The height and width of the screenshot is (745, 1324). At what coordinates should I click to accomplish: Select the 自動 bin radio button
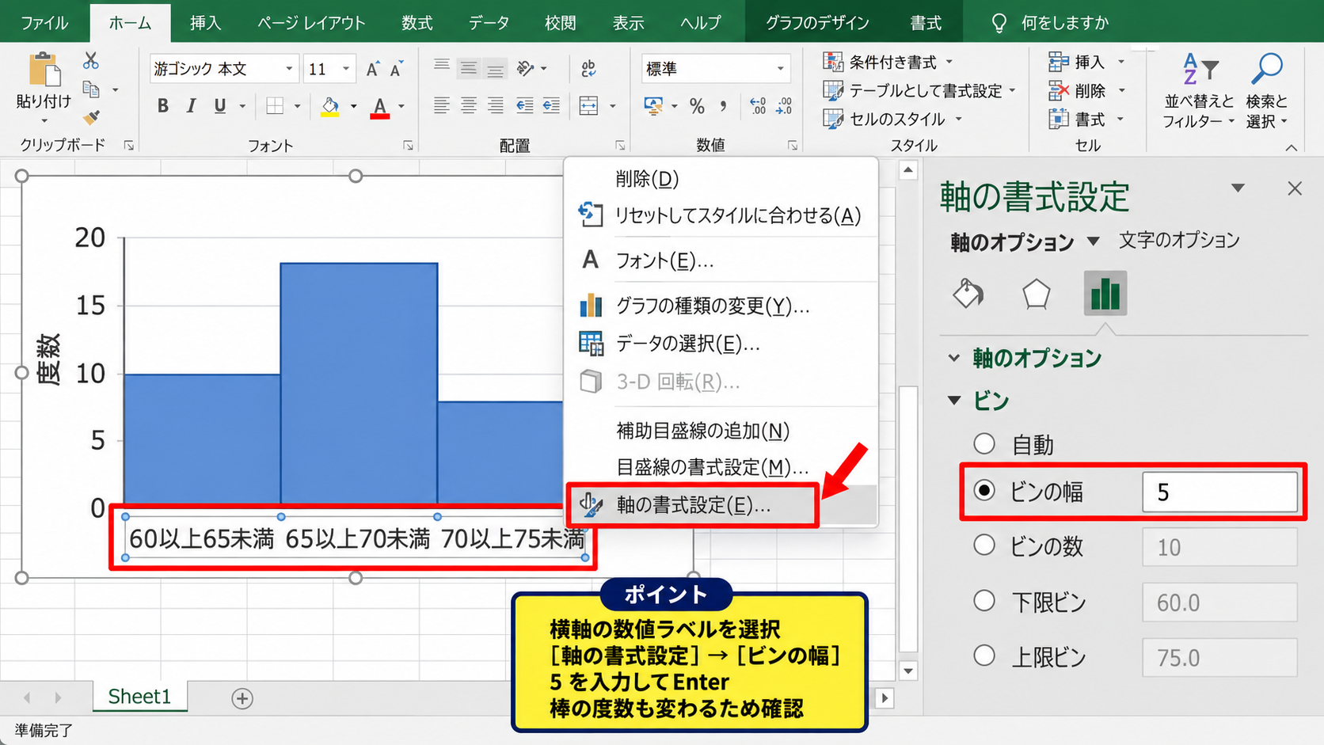[x=984, y=443]
